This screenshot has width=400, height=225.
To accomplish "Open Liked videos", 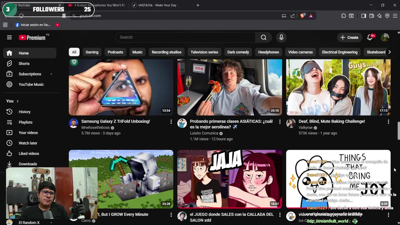I will click(x=30, y=153).
